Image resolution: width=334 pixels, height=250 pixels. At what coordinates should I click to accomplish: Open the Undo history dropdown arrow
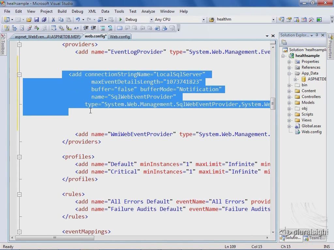[x=83, y=20]
